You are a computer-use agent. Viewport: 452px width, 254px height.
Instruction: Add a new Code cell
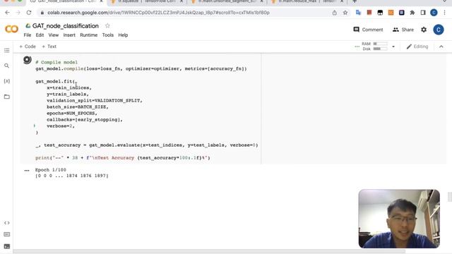pos(28,47)
